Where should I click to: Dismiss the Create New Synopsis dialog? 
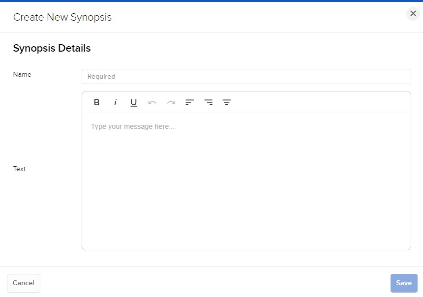[x=413, y=14]
